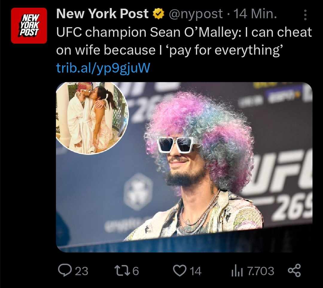The height and width of the screenshot is (288, 323).
Task: Open the trib.al/yp9gjuW link
Action: (x=103, y=68)
